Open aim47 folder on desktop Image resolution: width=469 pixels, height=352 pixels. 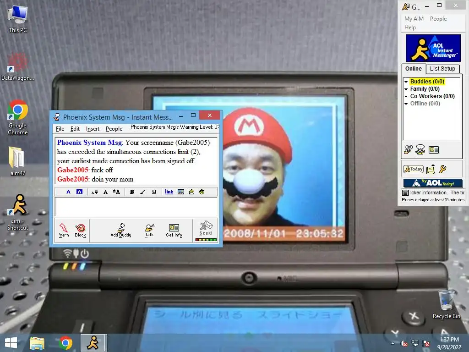click(18, 161)
